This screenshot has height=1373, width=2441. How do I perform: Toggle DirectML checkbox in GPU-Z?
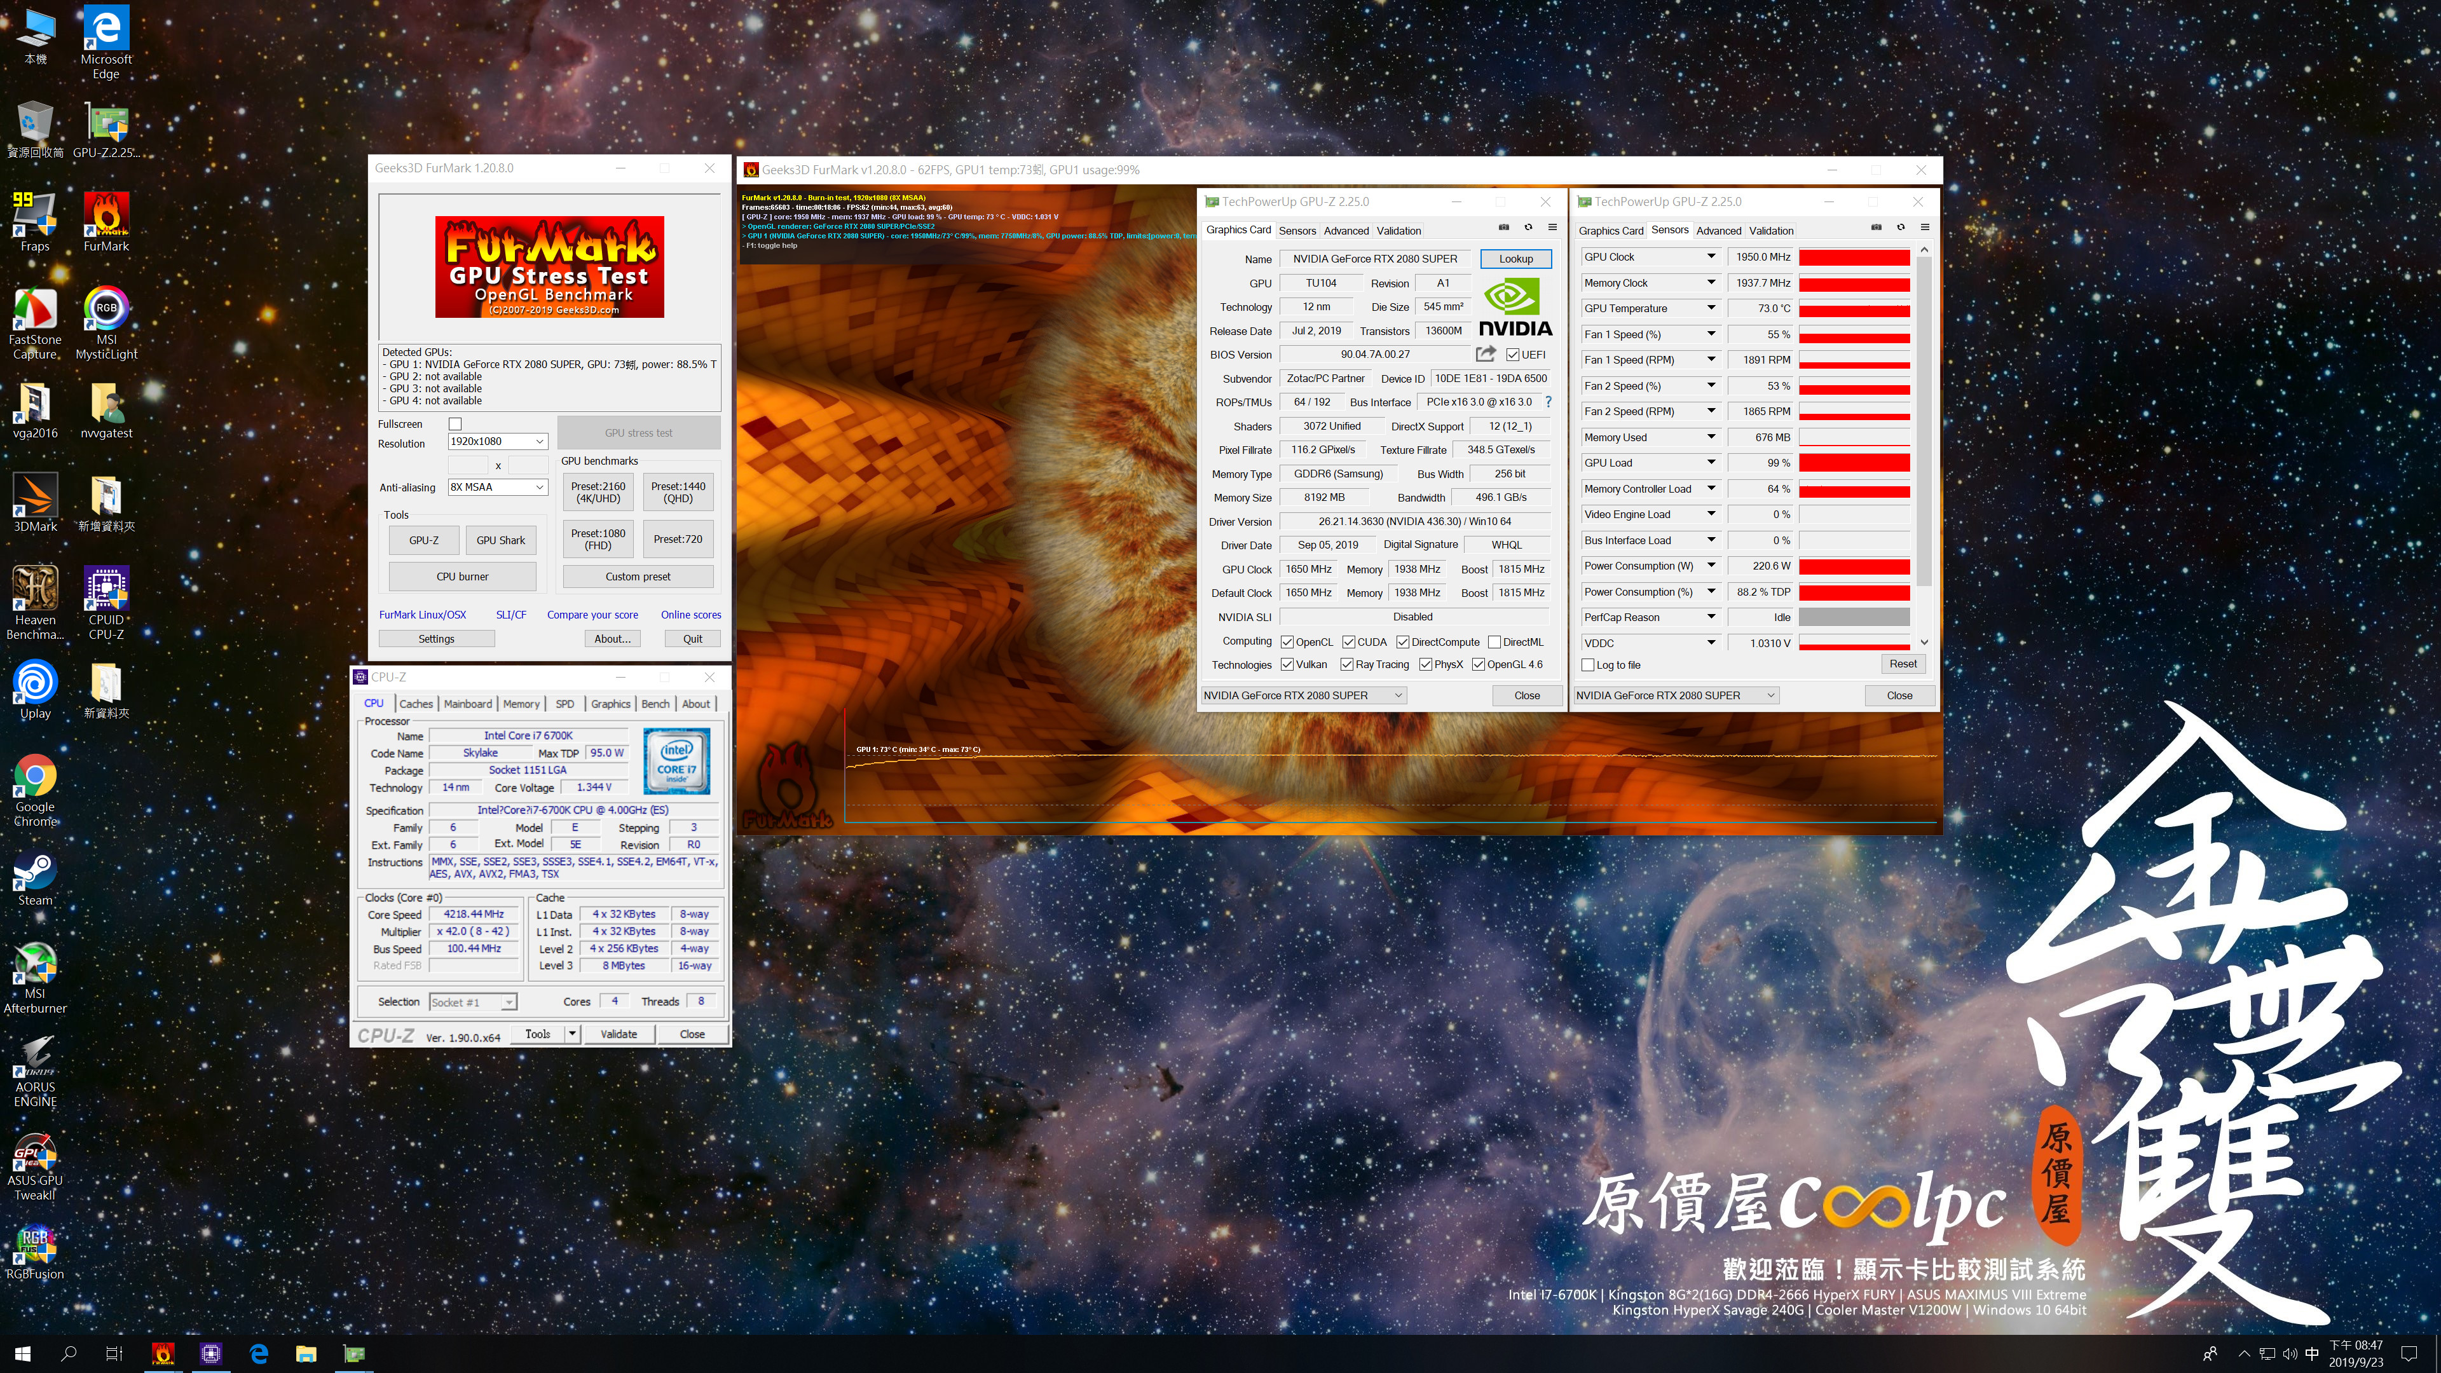(1494, 641)
